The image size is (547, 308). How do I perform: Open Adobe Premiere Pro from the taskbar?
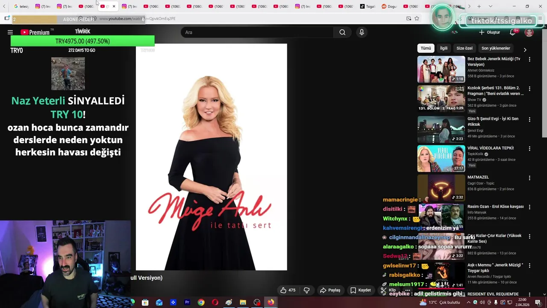tap(187, 302)
